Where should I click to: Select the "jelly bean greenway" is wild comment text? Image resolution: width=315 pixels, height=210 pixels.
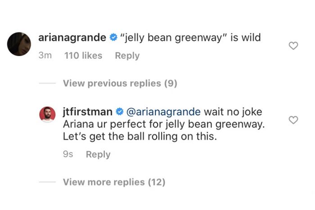click(191, 38)
